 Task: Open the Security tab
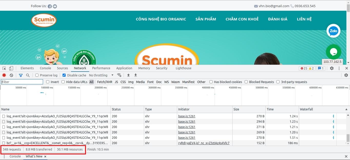(x=162, y=68)
